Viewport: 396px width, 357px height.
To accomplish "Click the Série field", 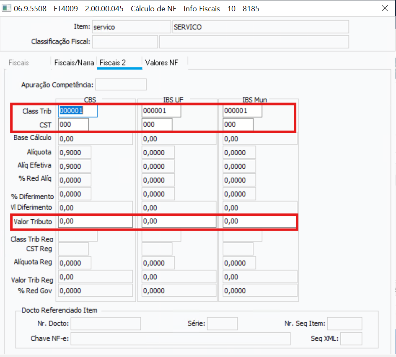I will (x=222, y=324).
